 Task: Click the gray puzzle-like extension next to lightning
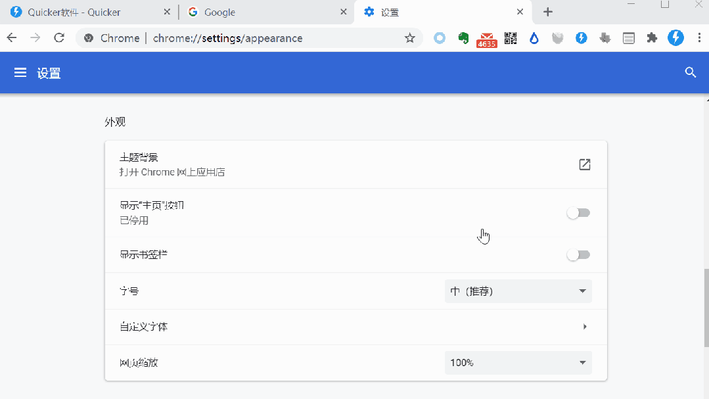[605, 38]
